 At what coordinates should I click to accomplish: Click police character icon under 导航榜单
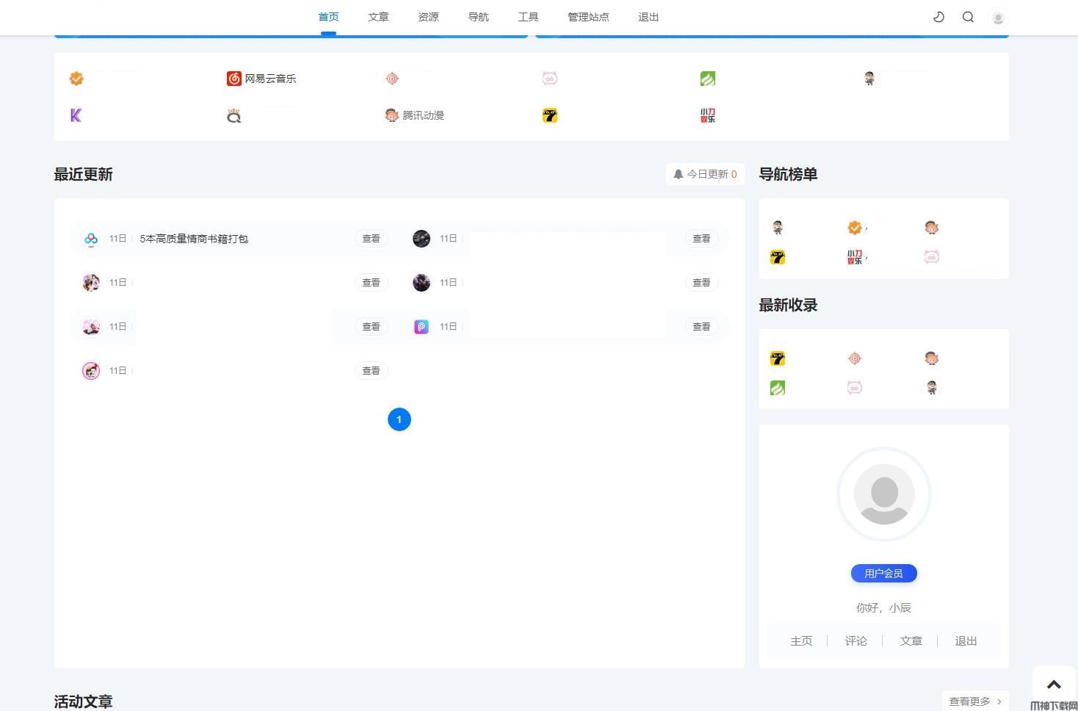click(x=778, y=228)
